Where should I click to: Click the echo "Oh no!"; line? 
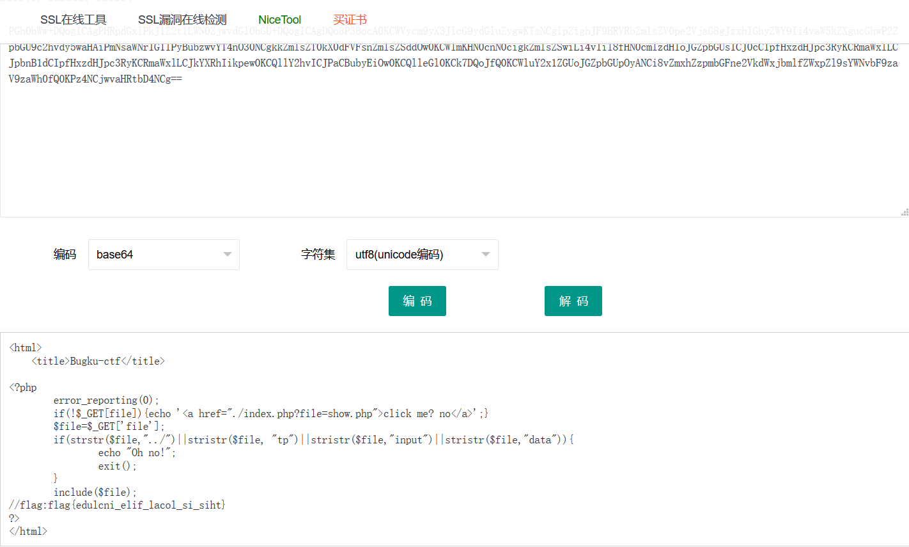(x=137, y=453)
